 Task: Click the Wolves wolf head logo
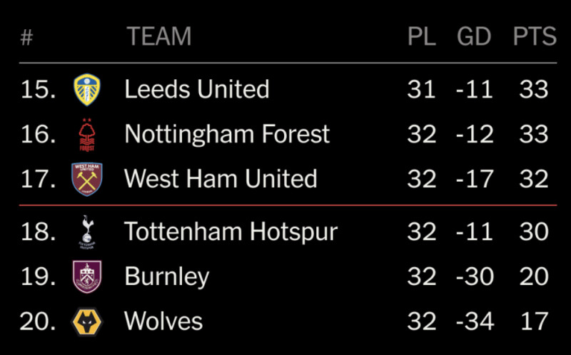point(87,321)
